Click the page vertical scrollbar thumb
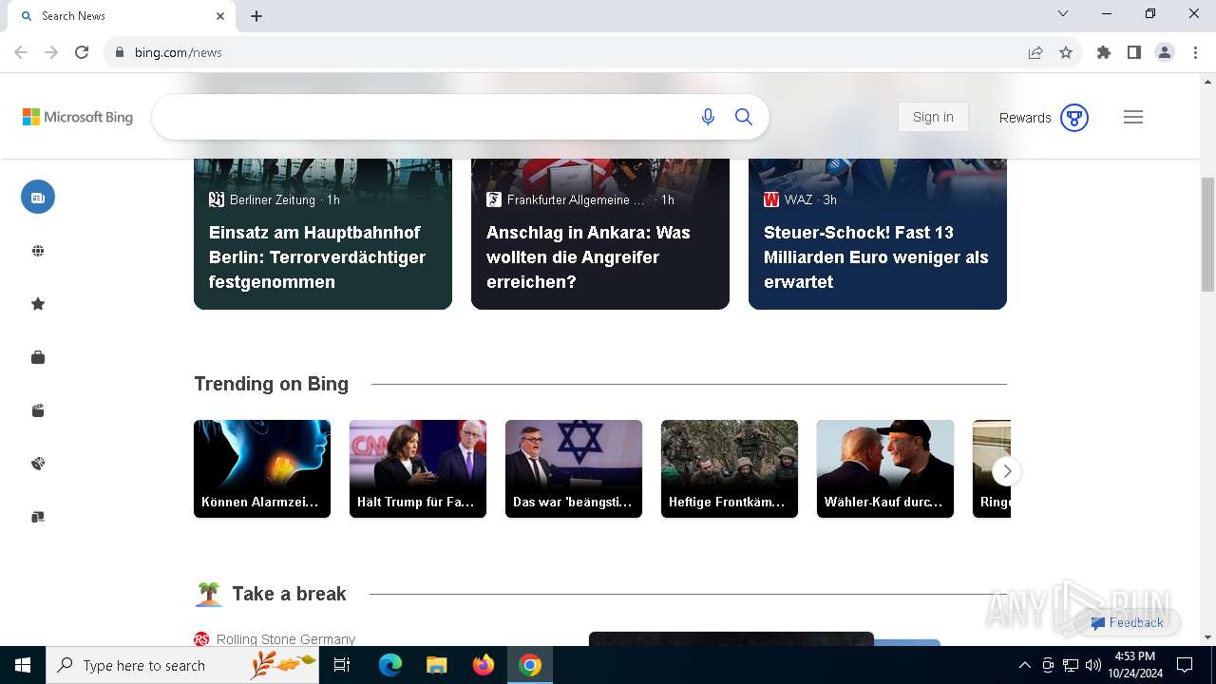 coord(1208,234)
